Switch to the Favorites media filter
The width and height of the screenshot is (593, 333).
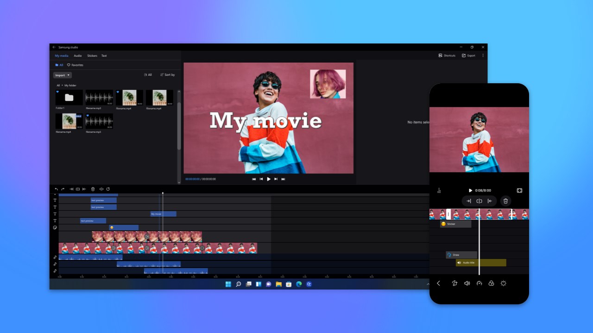click(x=76, y=65)
